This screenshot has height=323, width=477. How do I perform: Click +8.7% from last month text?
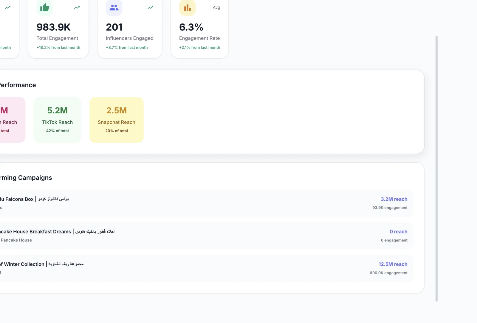pos(127,48)
